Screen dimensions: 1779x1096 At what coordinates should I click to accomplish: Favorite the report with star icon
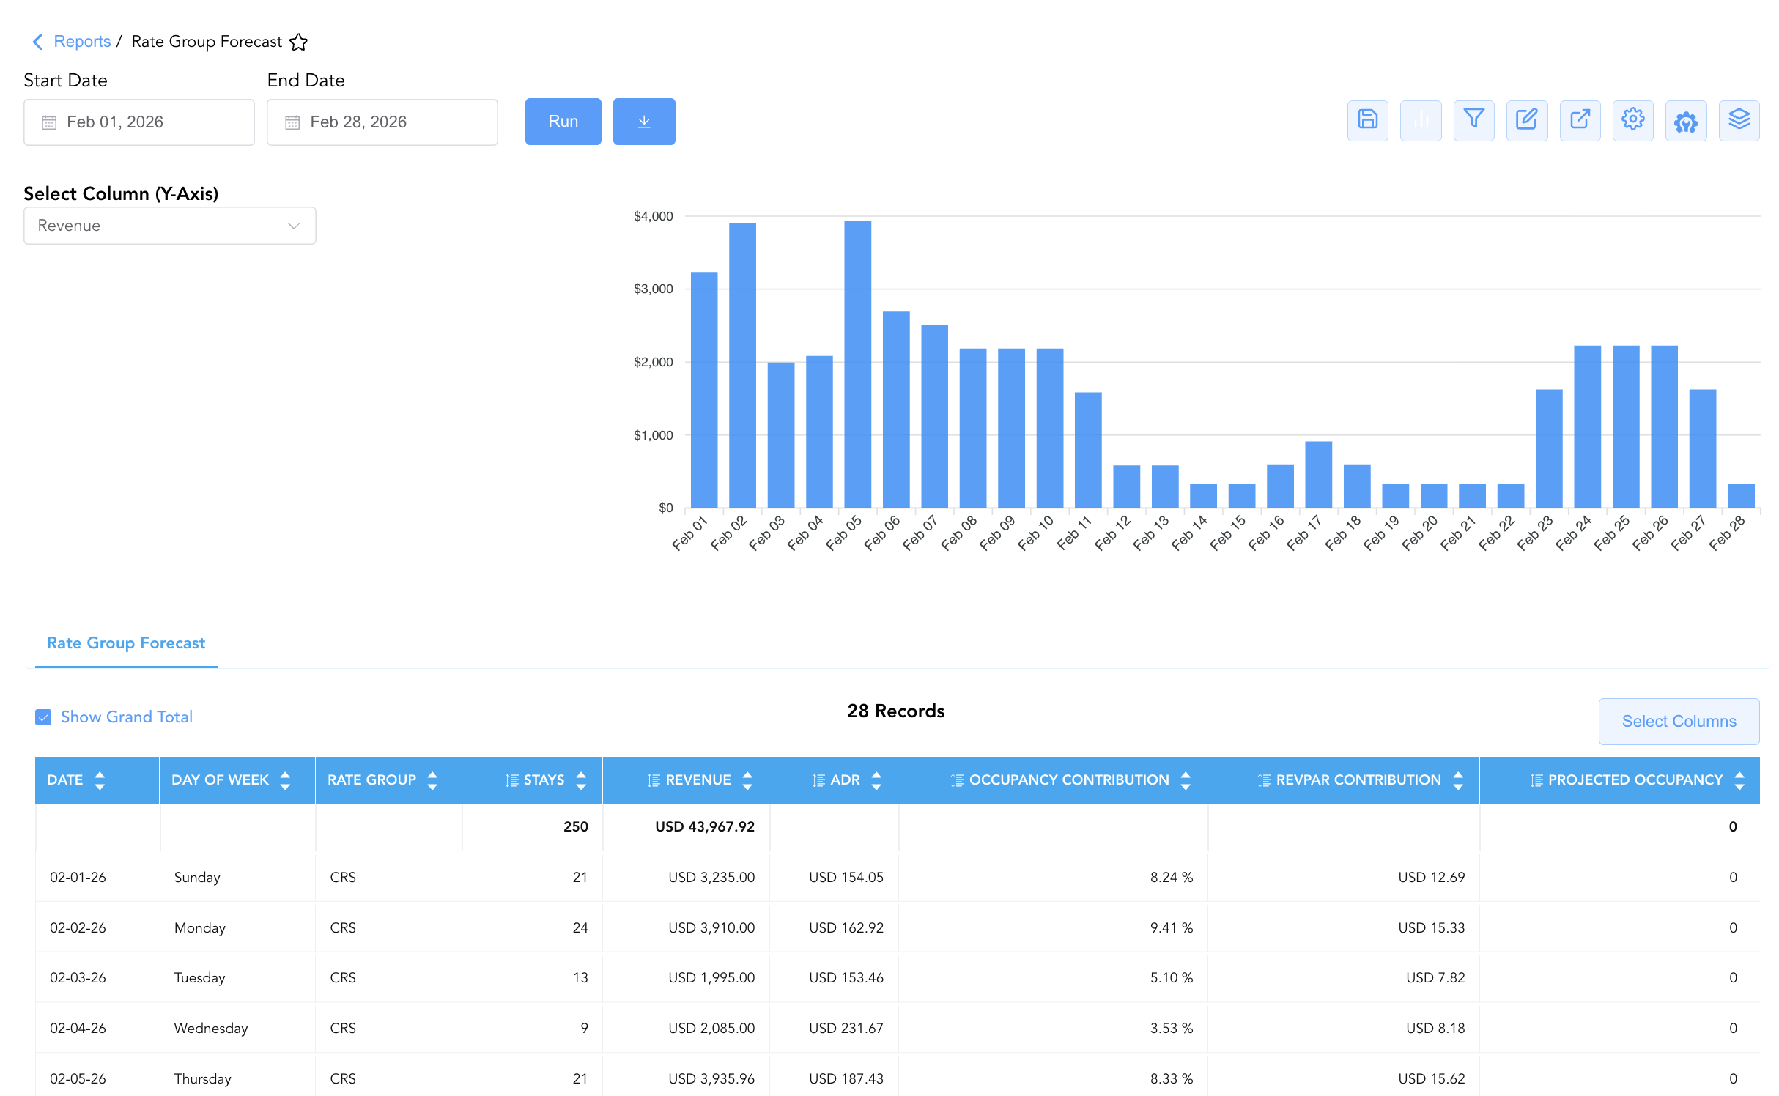[298, 42]
